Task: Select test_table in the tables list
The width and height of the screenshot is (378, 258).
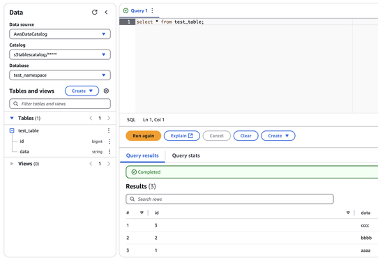Action: point(29,130)
